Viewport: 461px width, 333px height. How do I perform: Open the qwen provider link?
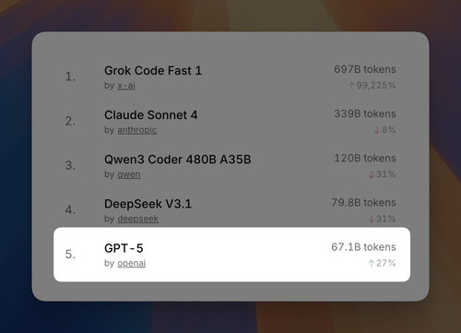click(128, 174)
